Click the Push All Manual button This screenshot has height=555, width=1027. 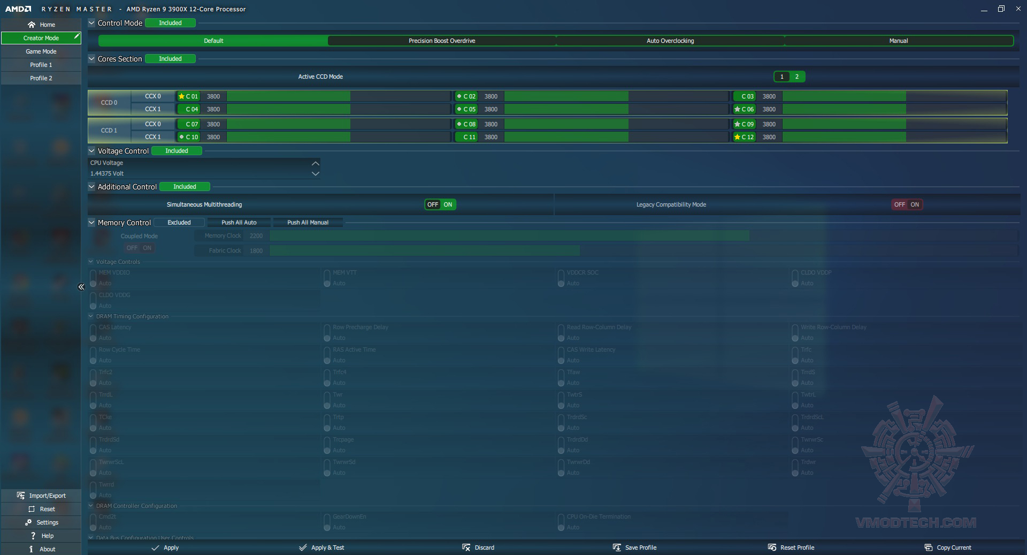pyautogui.click(x=308, y=223)
